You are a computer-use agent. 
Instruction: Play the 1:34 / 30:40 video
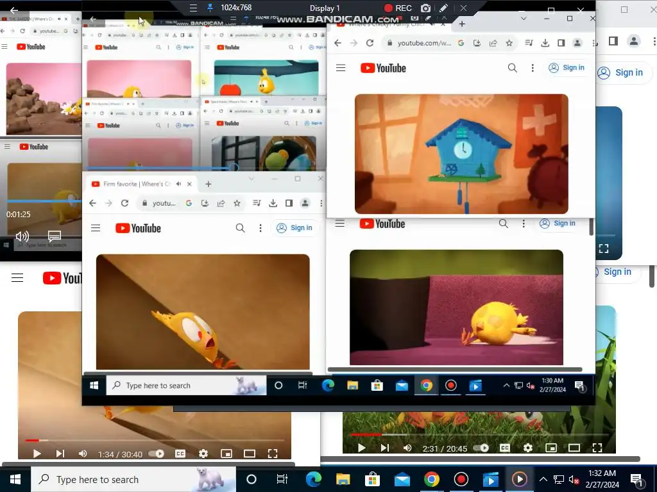click(37, 454)
